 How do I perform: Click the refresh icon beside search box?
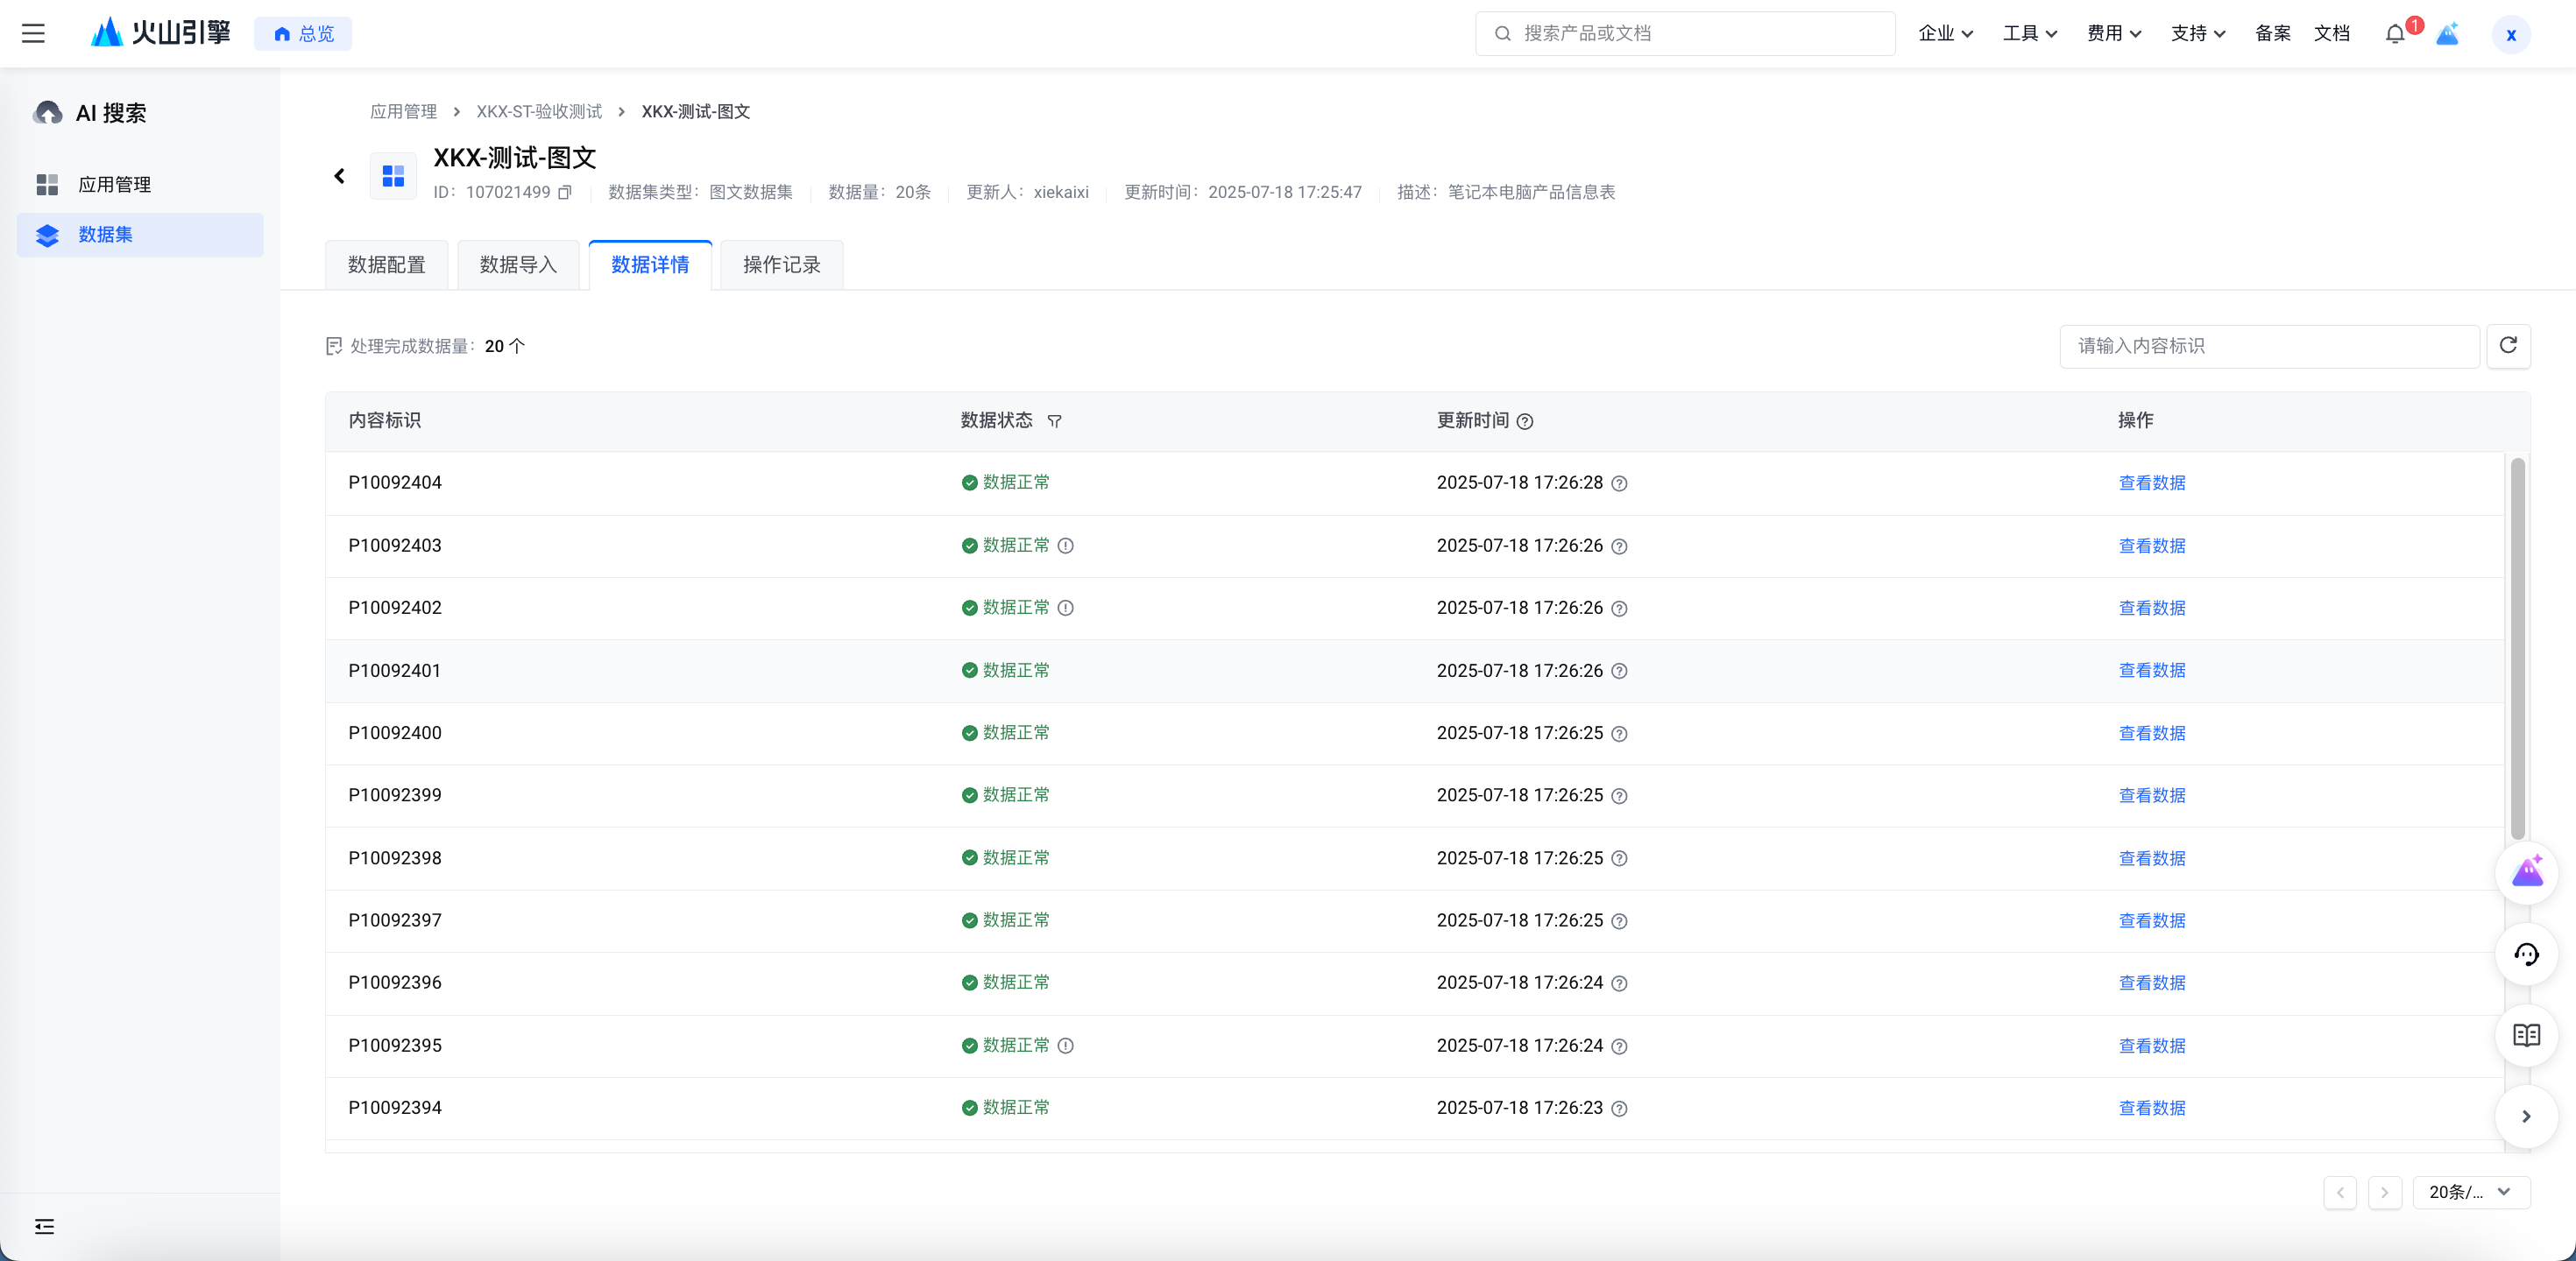(x=2508, y=346)
